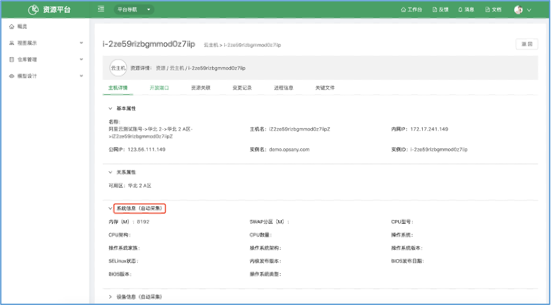Select 概览 home in the sidebar
The height and width of the screenshot is (305, 551).
pyautogui.click(x=22, y=27)
